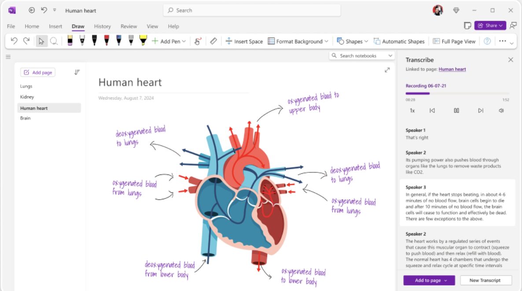Skip forward in the recording
Screen dimensions: 522x291
pyautogui.click(x=481, y=111)
